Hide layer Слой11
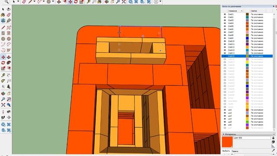The width and height of the screenshot is (277, 156). click(x=225, y=44)
